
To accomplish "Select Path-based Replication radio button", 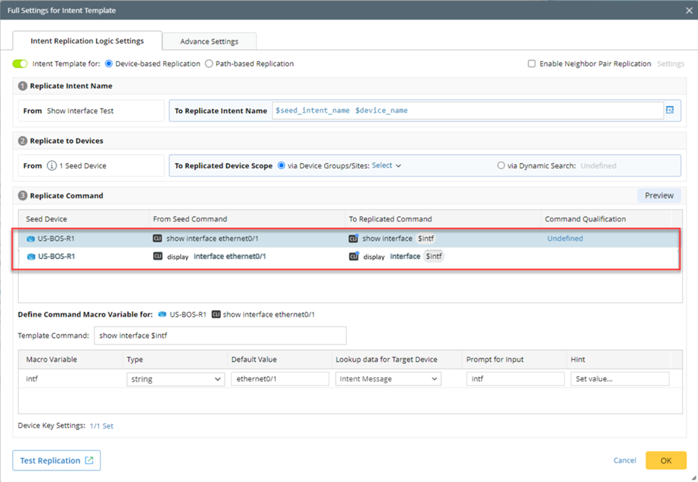I will (209, 64).
